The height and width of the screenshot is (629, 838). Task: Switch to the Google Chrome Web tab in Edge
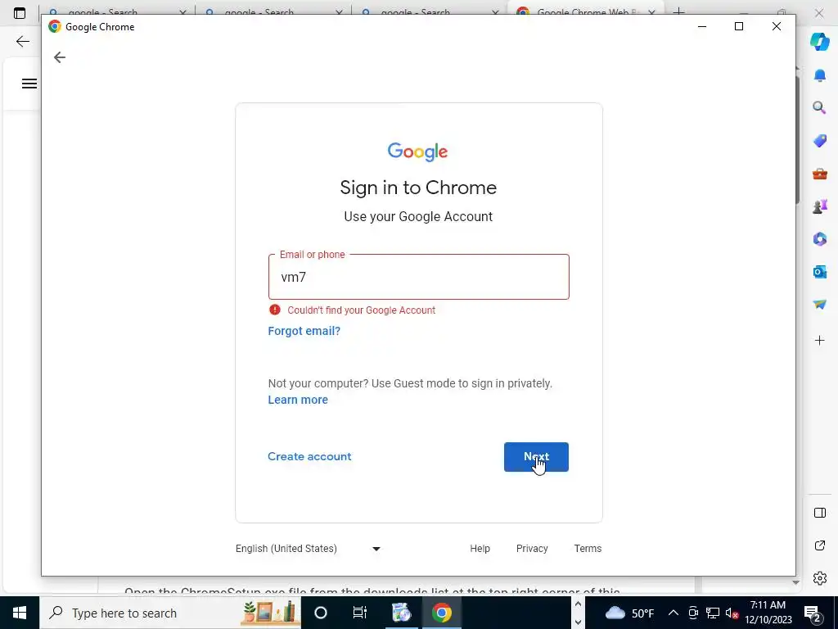click(585, 11)
